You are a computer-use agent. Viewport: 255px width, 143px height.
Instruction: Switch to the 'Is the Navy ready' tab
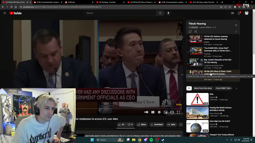[x=204, y=2]
